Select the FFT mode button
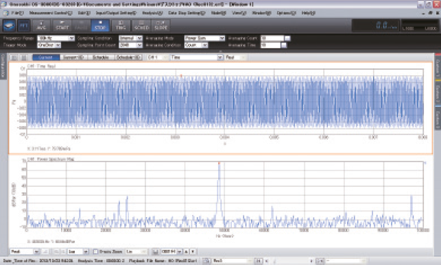Image resolution: width=441 pixels, height=265 pixels. (x=23, y=26)
